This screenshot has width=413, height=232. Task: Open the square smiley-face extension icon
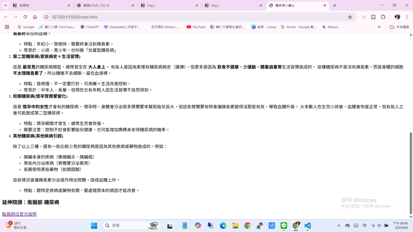tap(373, 17)
